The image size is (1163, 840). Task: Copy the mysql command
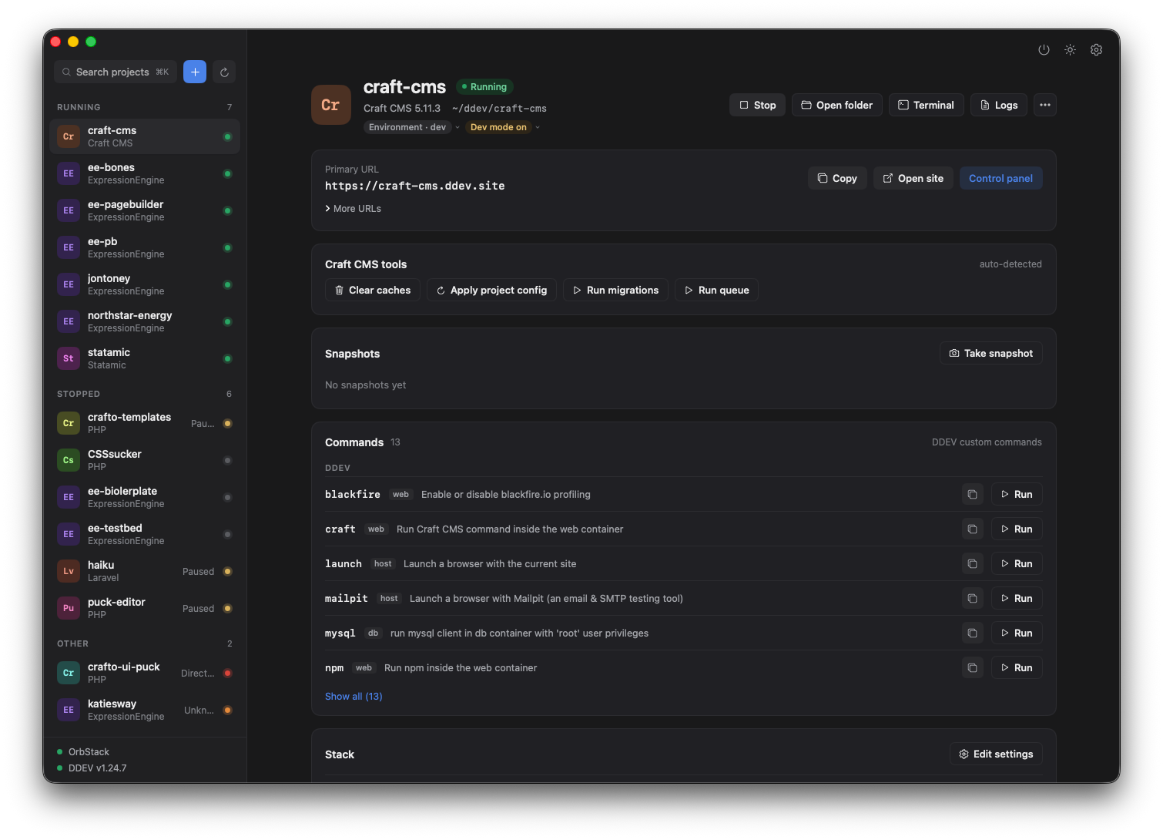tap(972, 633)
